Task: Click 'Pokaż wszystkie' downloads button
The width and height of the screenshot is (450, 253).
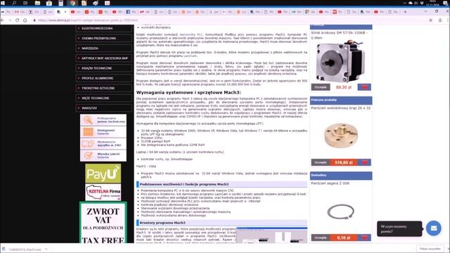Action: pyautogui.click(x=430, y=249)
